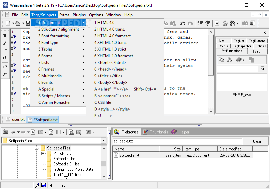The height and width of the screenshot is (189, 270).
Task: Open the Back history dropdown arrow
Action: click(18, 132)
